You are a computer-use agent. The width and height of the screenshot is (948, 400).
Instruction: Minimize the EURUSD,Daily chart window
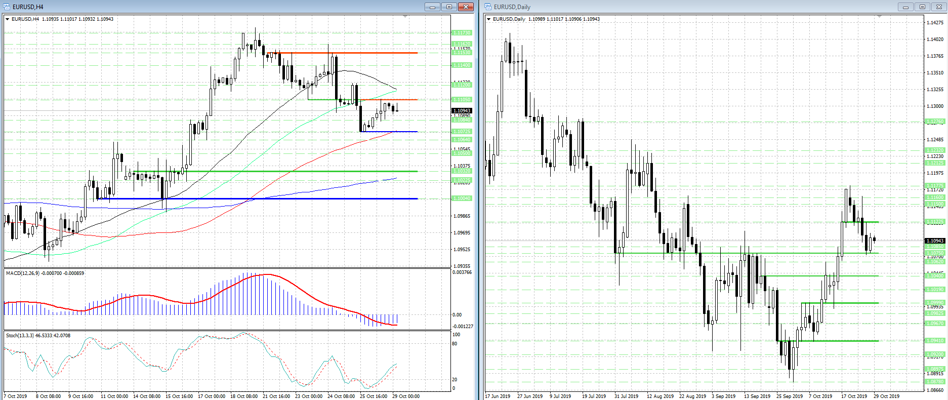pyautogui.click(x=905, y=7)
